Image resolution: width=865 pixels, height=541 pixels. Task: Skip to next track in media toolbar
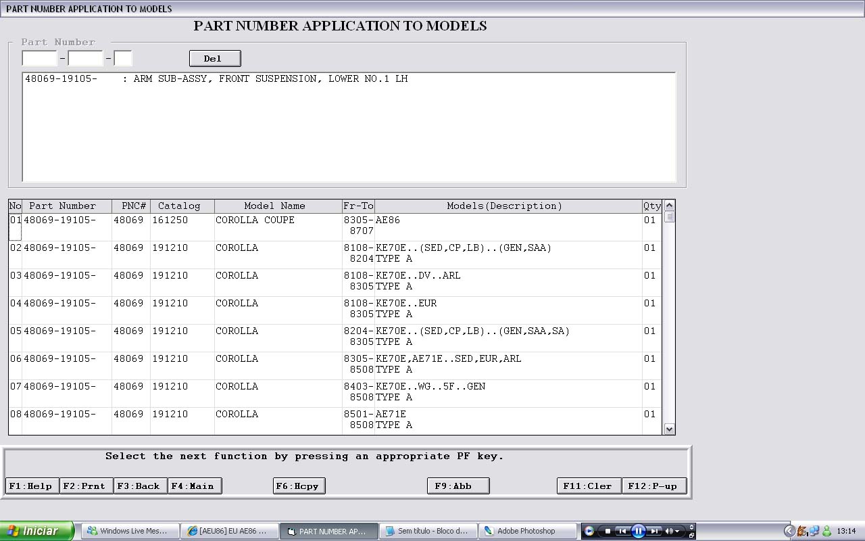click(x=654, y=531)
